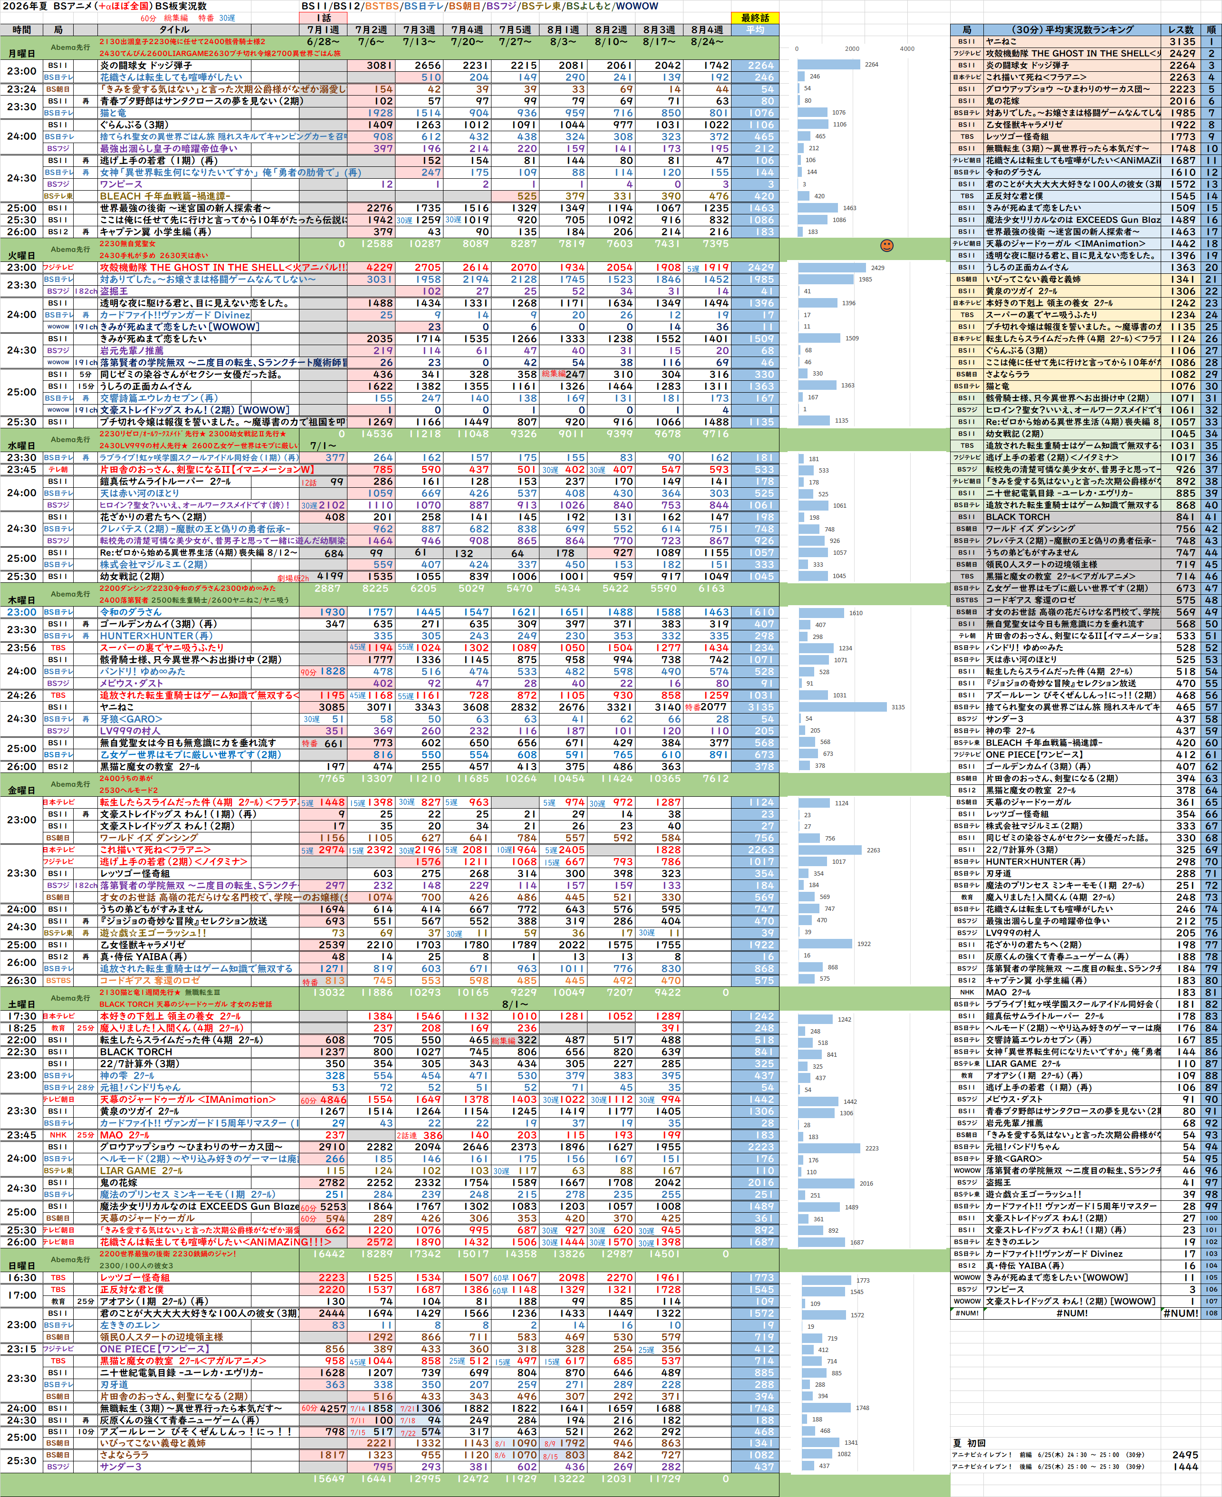Click the "時間" column header
Screen dimensions: 1222x1497
coord(22,30)
